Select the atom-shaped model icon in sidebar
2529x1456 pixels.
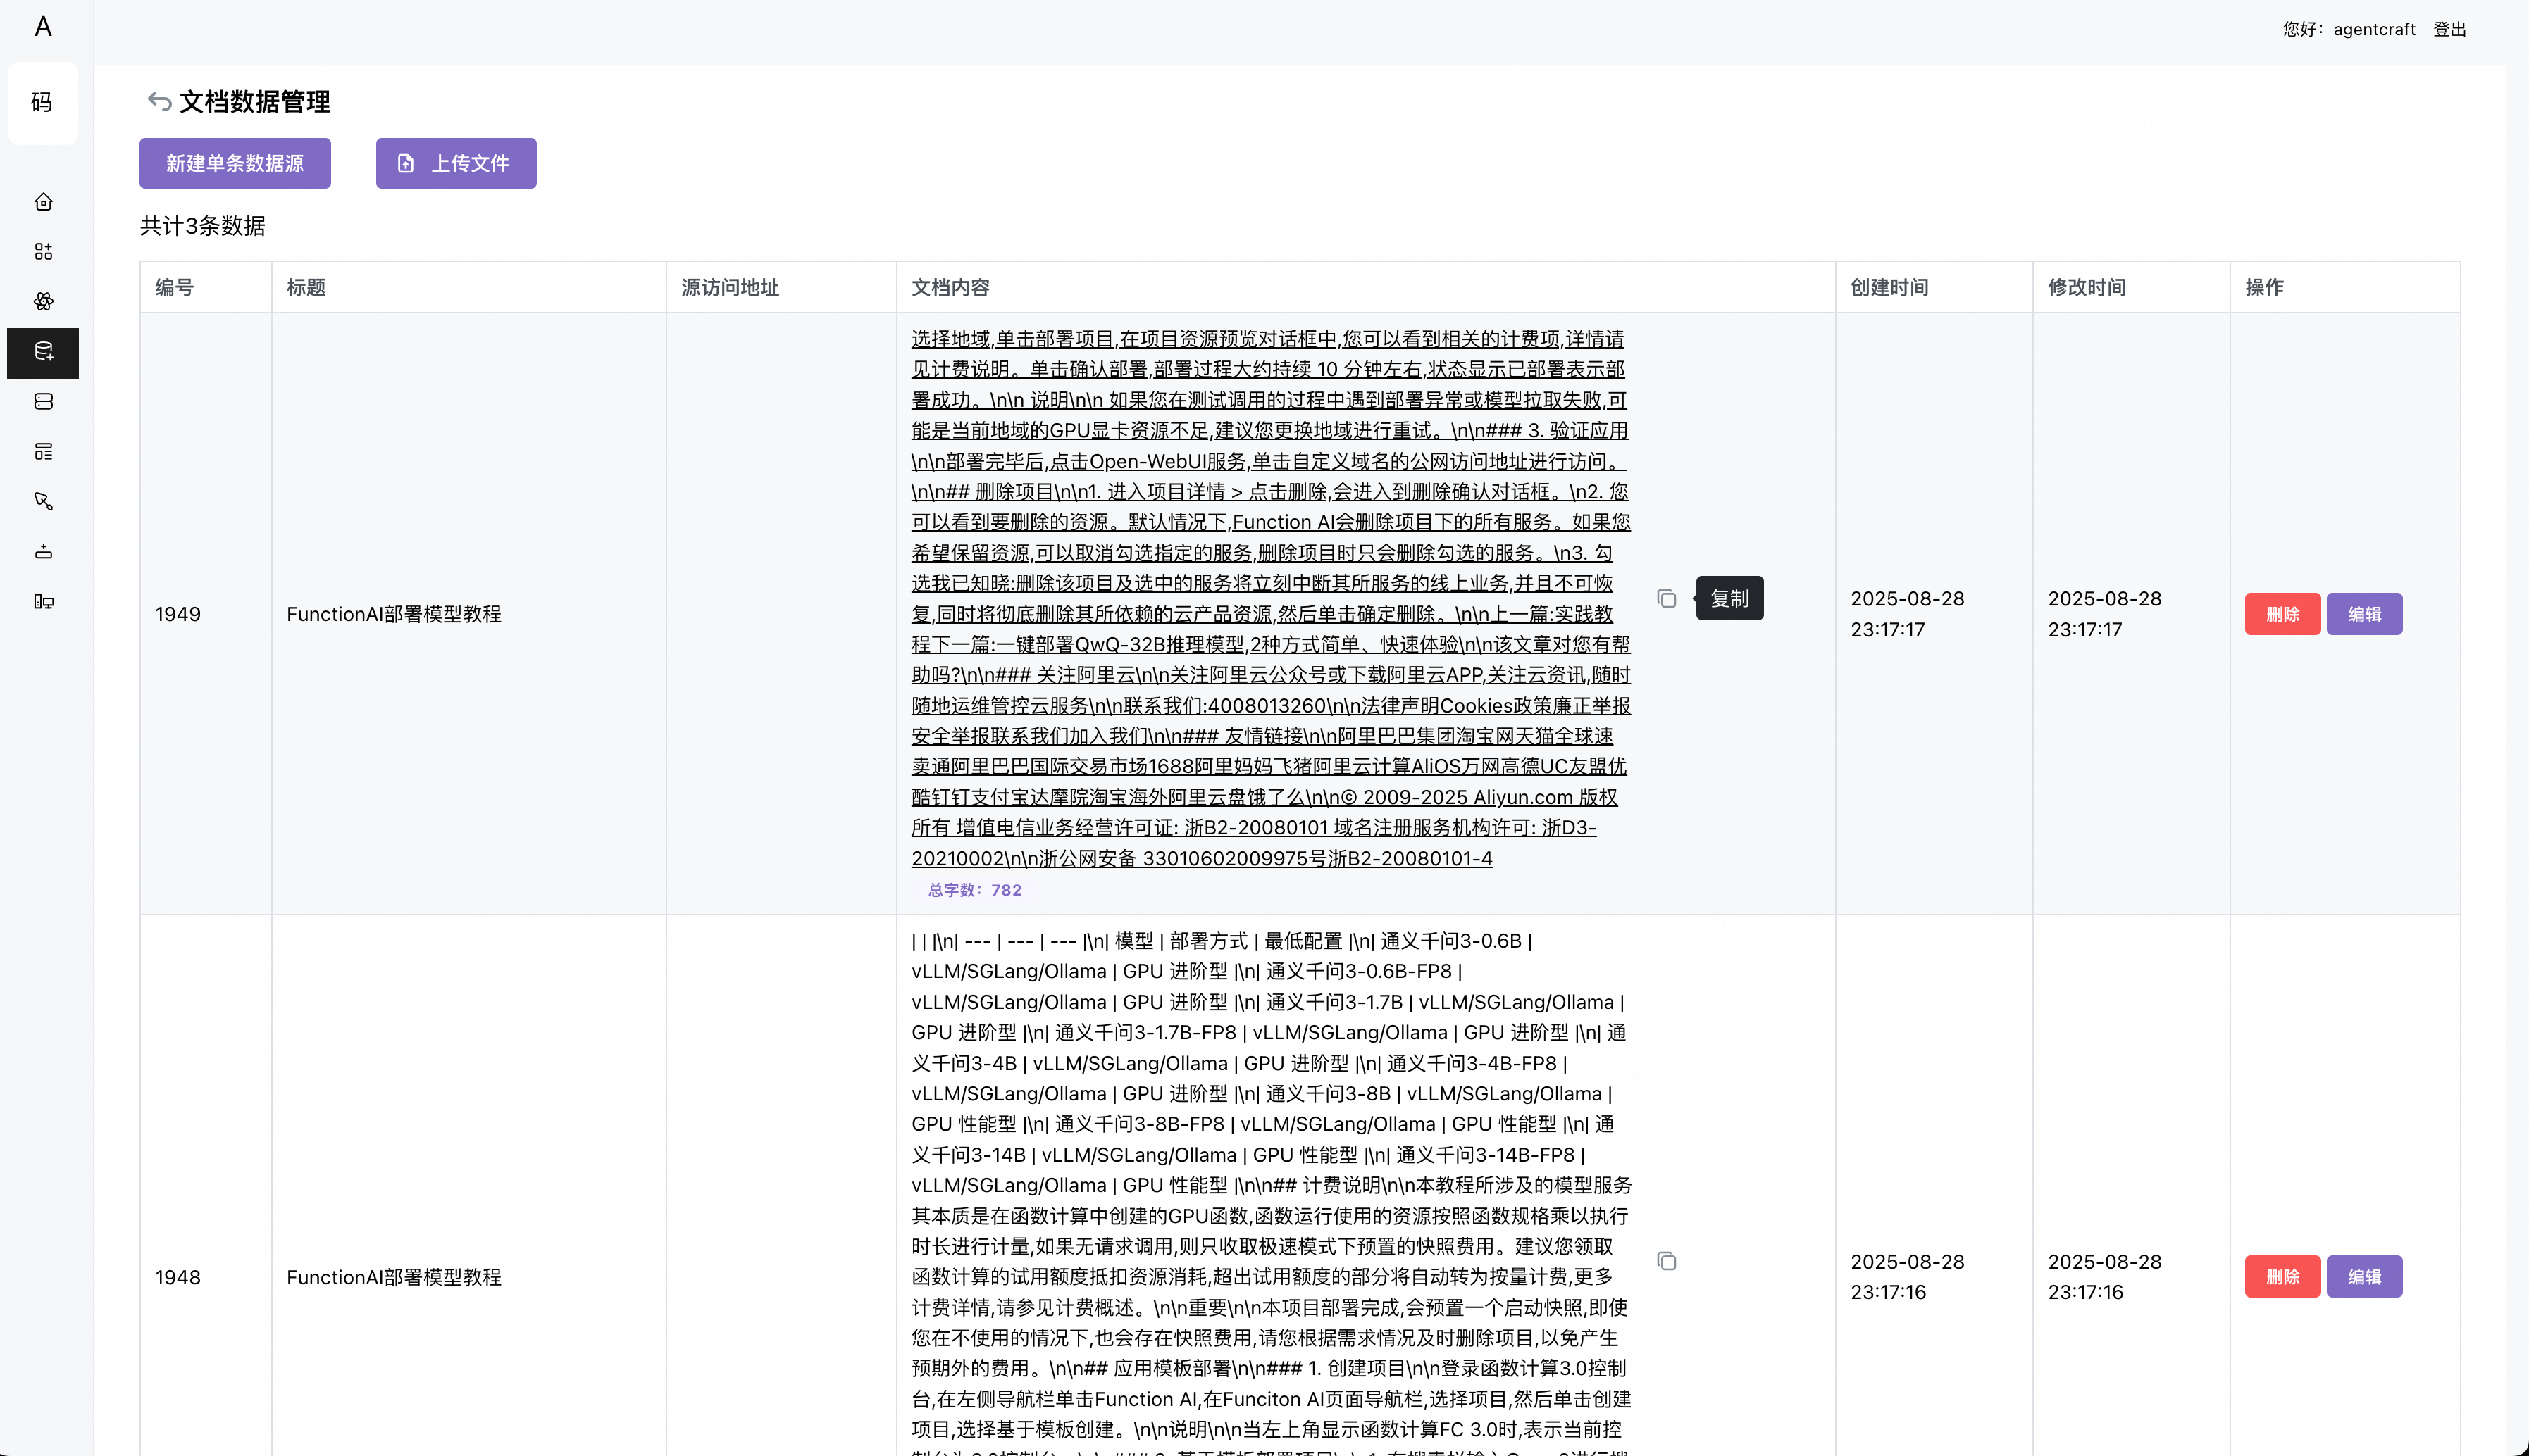pos(43,301)
